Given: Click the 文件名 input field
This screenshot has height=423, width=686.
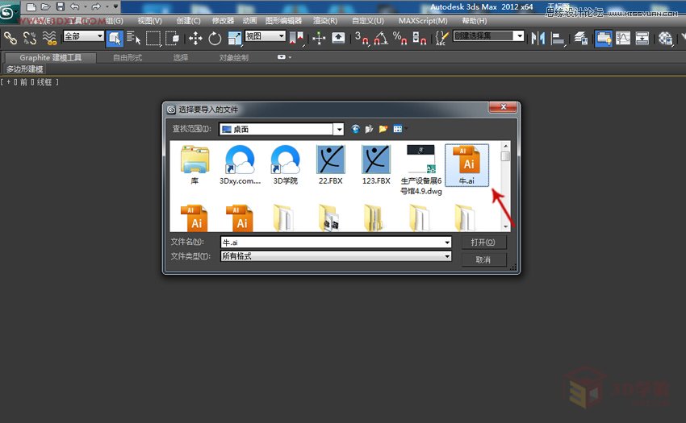Looking at the screenshot, I should (x=336, y=242).
